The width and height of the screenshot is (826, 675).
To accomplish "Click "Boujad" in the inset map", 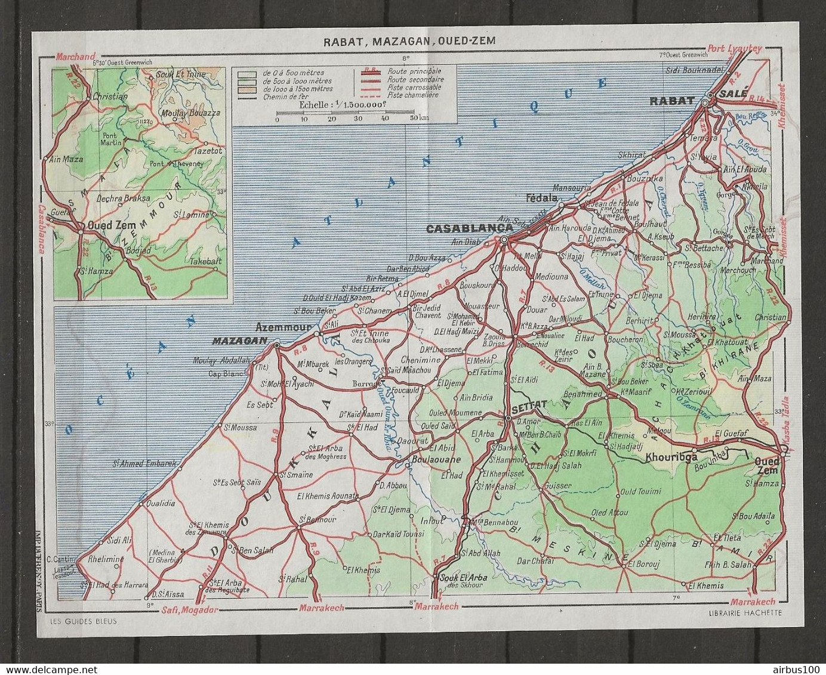I will click(x=138, y=252).
